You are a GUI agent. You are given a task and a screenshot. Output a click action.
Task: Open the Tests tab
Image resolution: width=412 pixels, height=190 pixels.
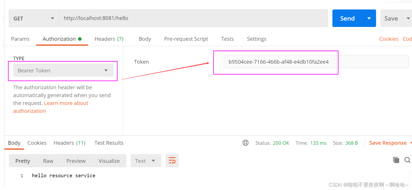point(227,39)
